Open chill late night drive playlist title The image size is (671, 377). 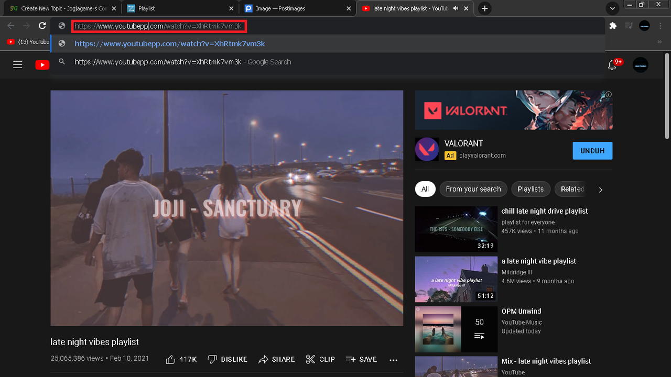(x=545, y=211)
